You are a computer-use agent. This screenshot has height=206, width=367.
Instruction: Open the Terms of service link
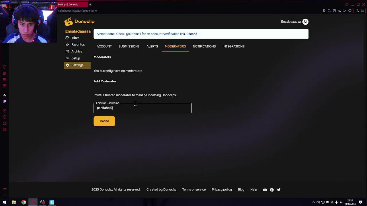194,189
